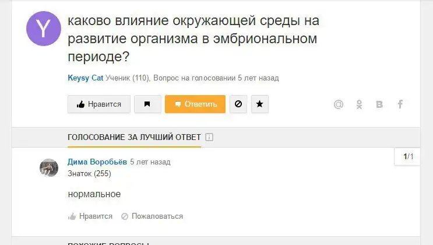Click the question title text
433x245 pixels.
pyautogui.click(x=192, y=39)
